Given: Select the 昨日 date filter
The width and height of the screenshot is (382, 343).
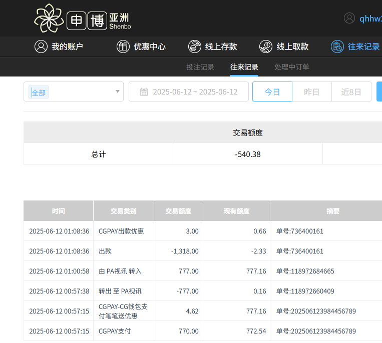Looking at the screenshot, I should click(311, 92).
